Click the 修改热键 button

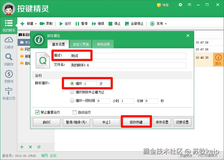pyautogui.click(x=136, y=122)
